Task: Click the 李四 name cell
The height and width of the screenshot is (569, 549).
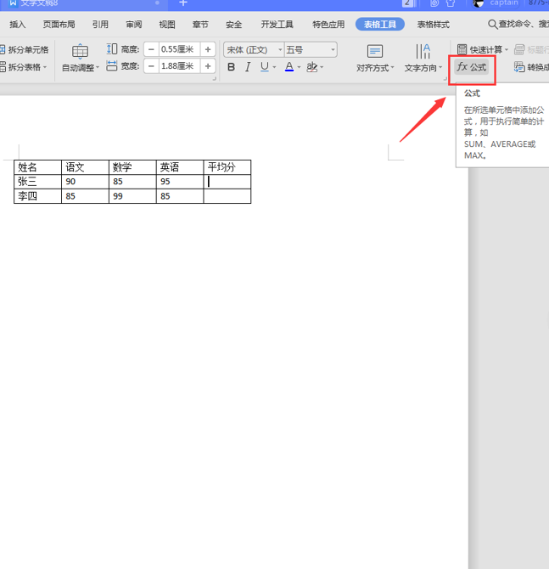Action: [x=37, y=196]
